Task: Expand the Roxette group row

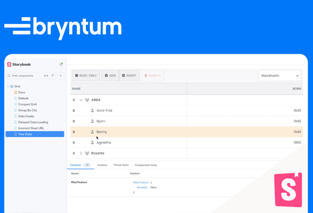Action: pyautogui.click(x=81, y=154)
